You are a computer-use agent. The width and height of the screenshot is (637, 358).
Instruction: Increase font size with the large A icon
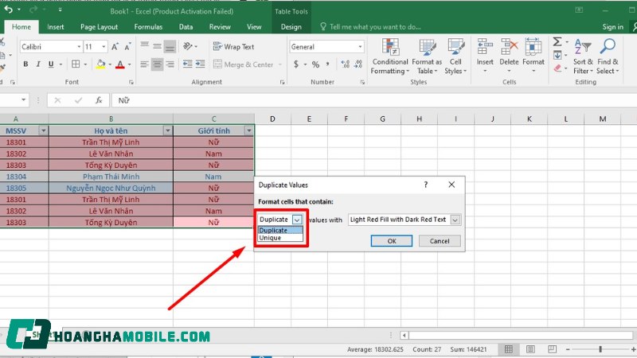pyautogui.click(x=115, y=47)
